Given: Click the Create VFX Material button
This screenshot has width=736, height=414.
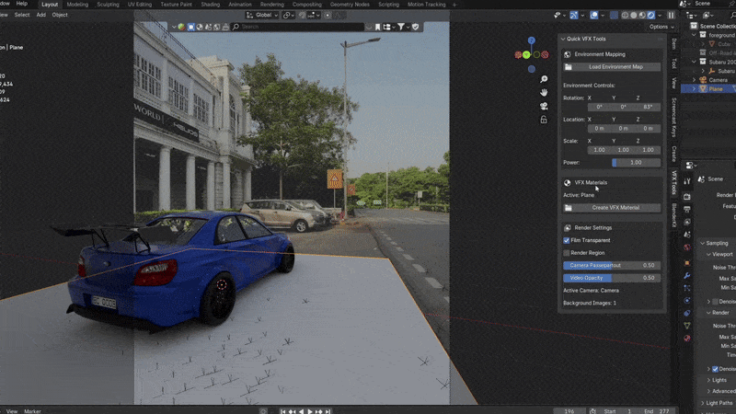Looking at the screenshot, I should 612,208.
